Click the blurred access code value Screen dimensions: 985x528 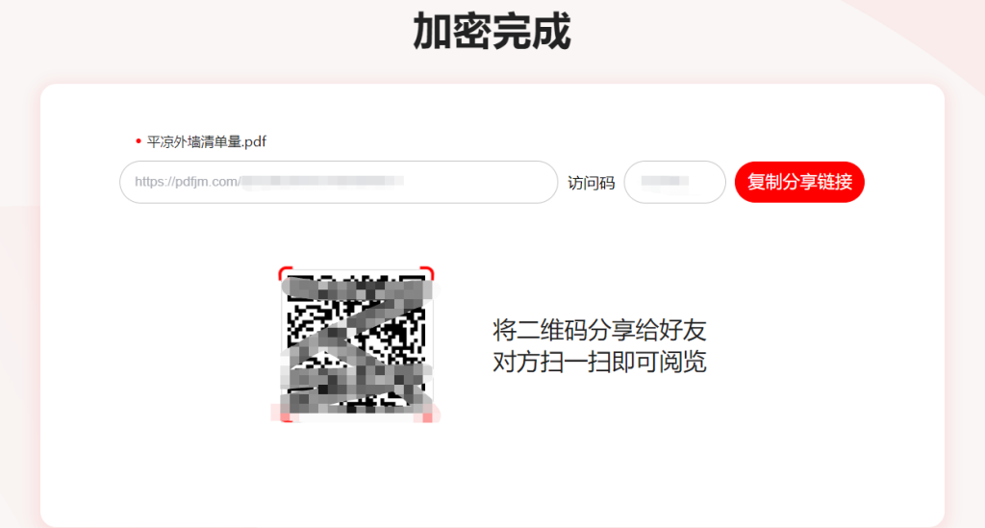tap(665, 182)
